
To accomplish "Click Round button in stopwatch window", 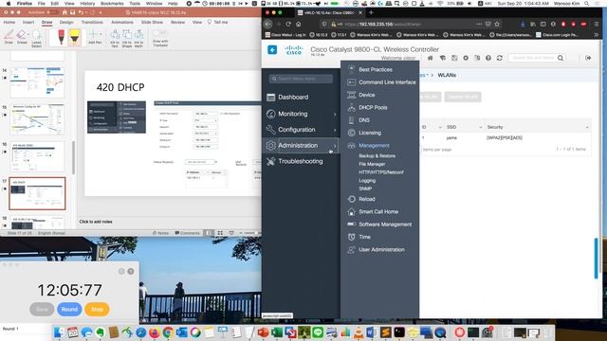I will pyautogui.click(x=69, y=310).
